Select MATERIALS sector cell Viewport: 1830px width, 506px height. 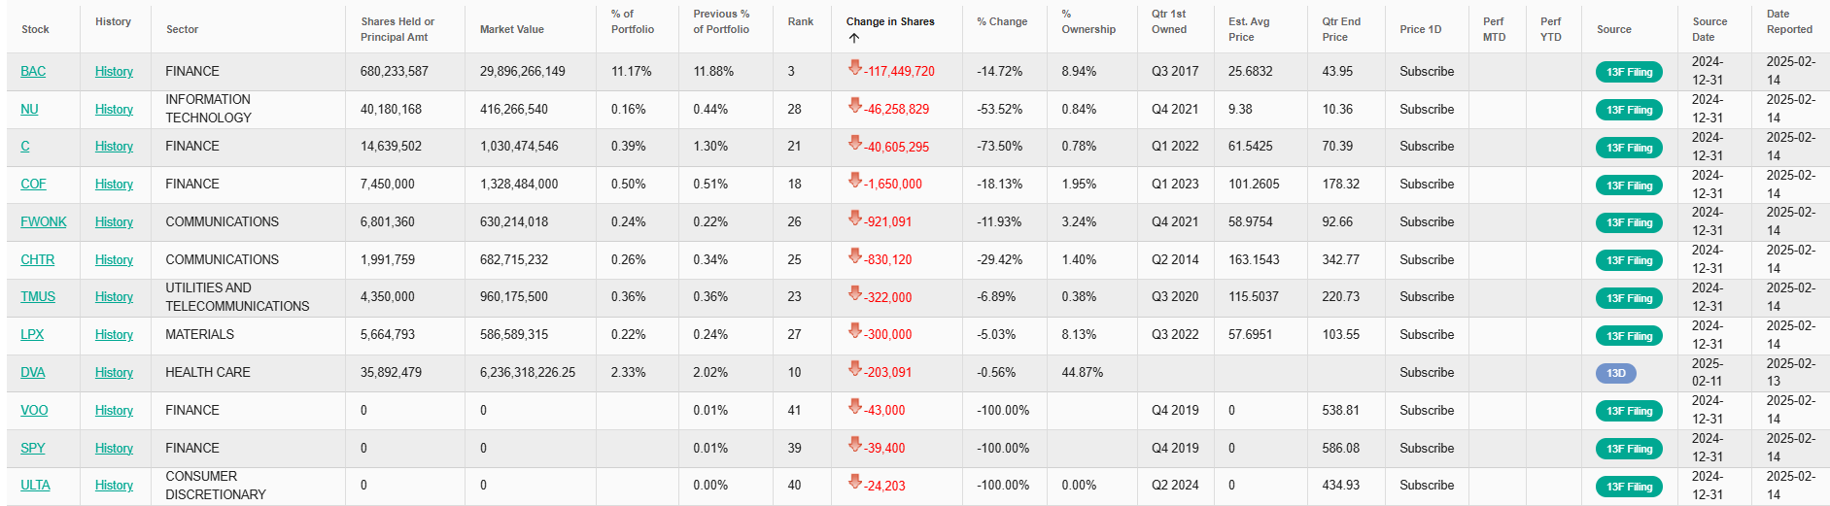[200, 334]
